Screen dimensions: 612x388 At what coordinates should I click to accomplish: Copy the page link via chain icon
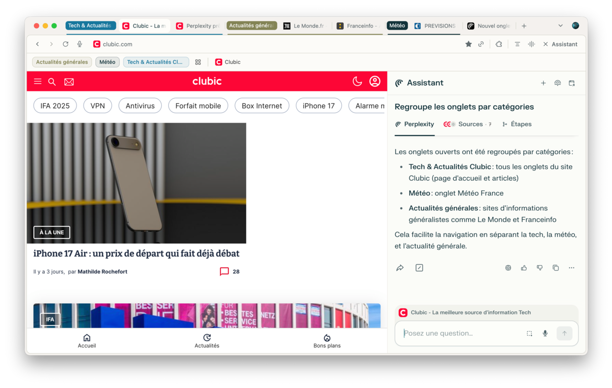481,44
